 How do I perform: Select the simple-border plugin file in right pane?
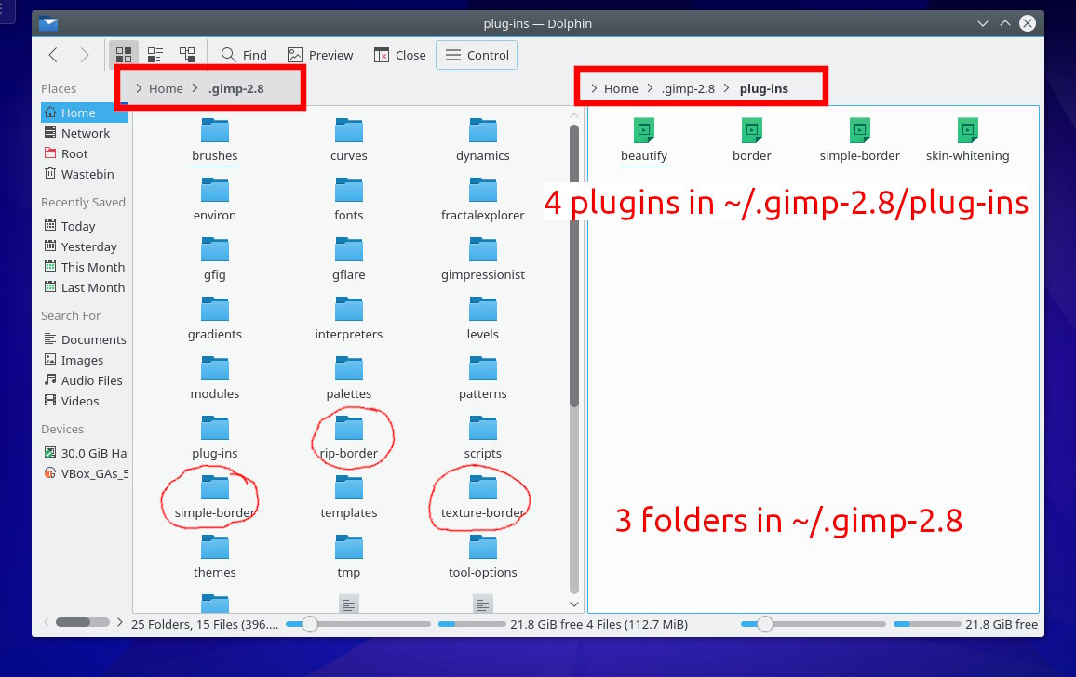coord(860,139)
